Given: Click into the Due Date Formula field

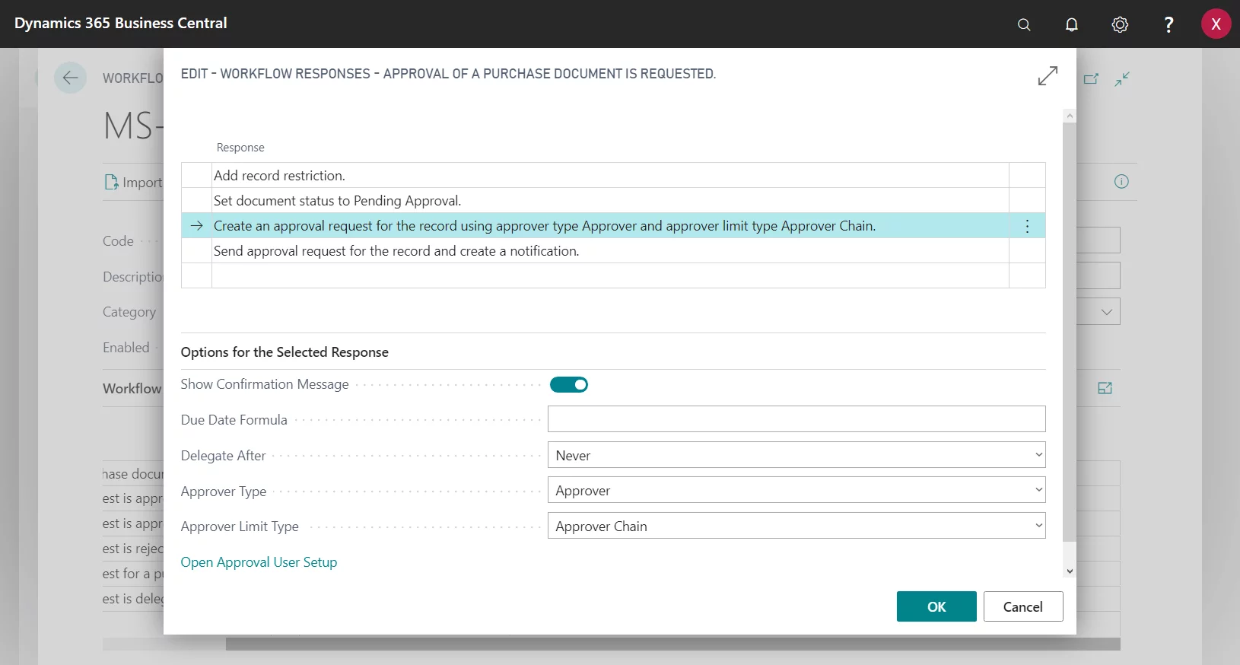Looking at the screenshot, I should click(x=796, y=419).
